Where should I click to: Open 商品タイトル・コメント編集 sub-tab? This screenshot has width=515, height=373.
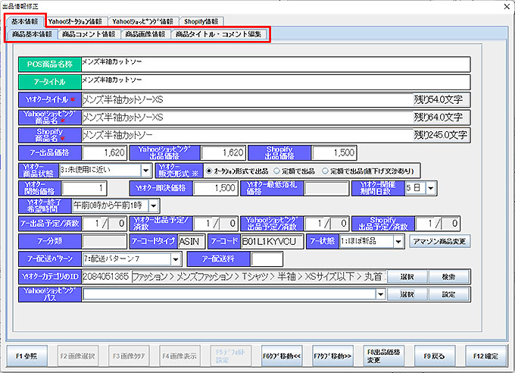click(218, 34)
